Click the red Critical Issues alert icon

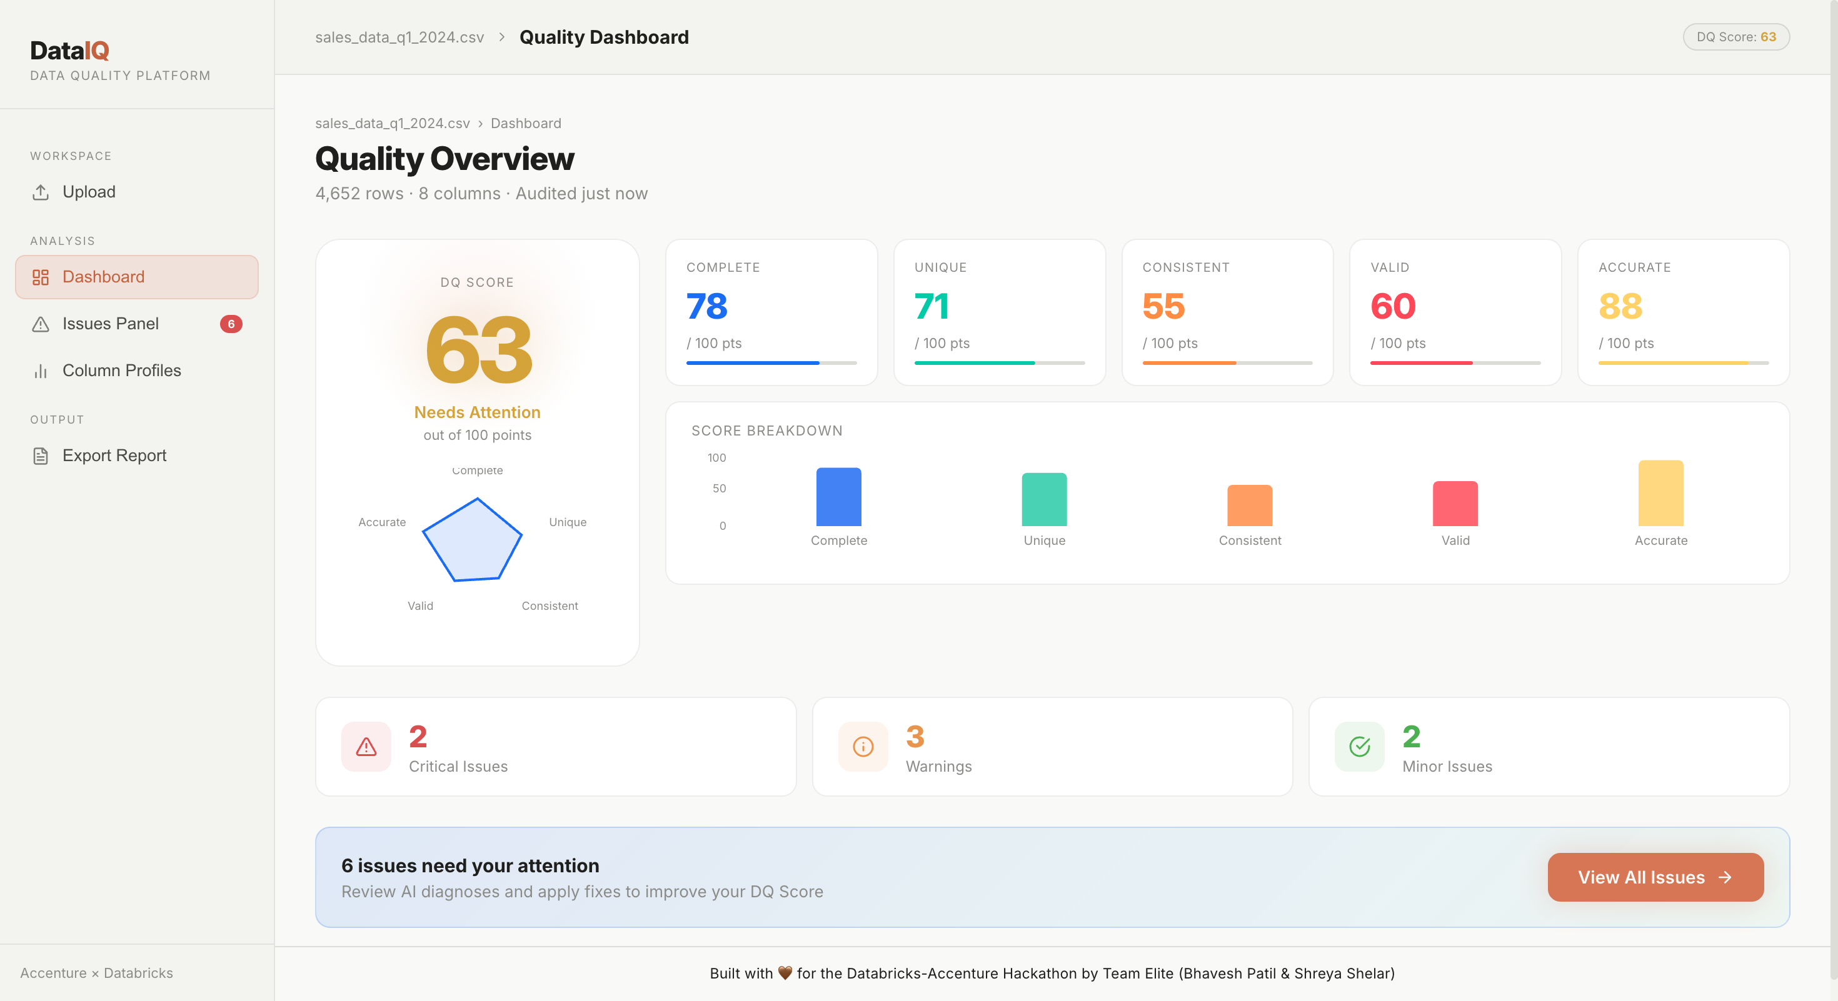pyautogui.click(x=366, y=747)
